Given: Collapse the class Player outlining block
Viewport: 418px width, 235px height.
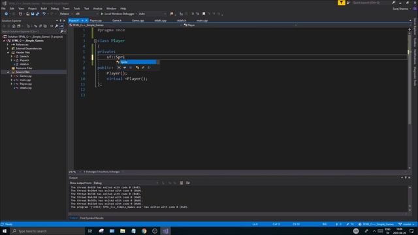Looking at the screenshot, I should click(95, 40).
